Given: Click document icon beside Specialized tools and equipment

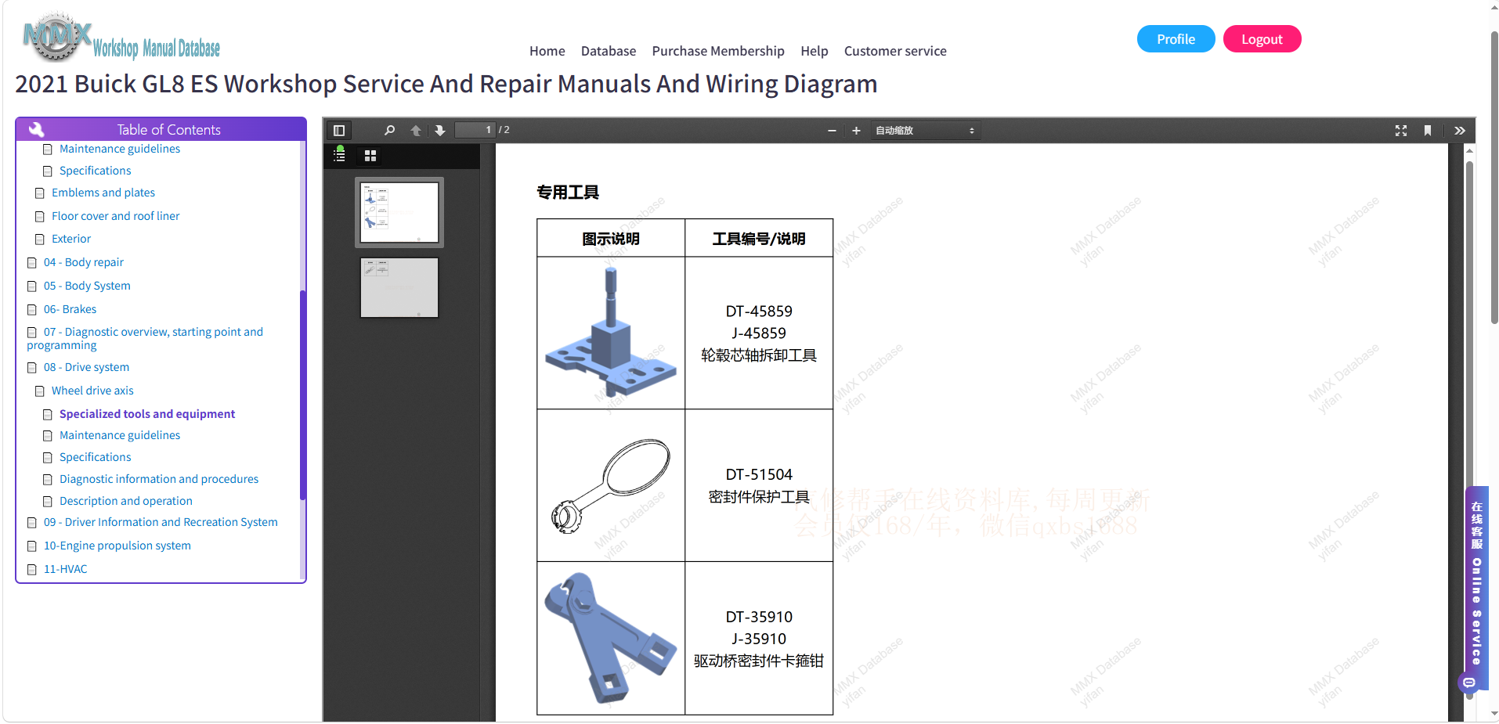Looking at the screenshot, I should pyautogui.click(x=48, y=415).
